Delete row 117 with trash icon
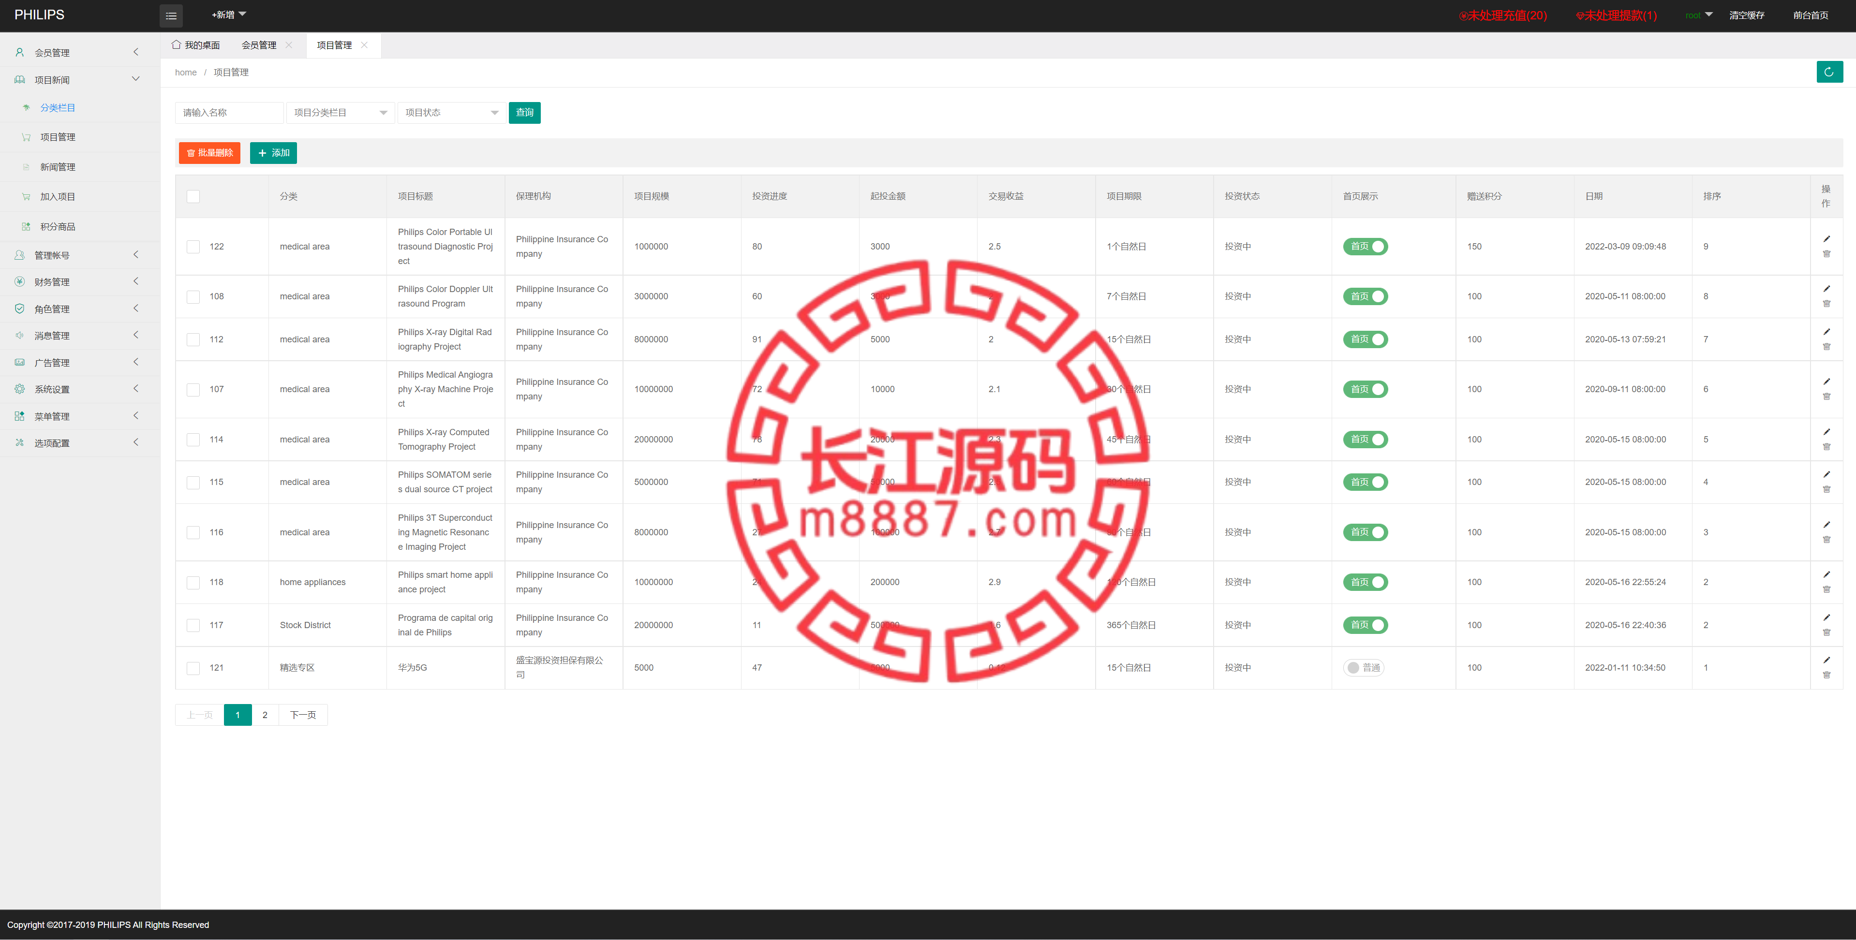The image size is (1856, 940). 1826,632
